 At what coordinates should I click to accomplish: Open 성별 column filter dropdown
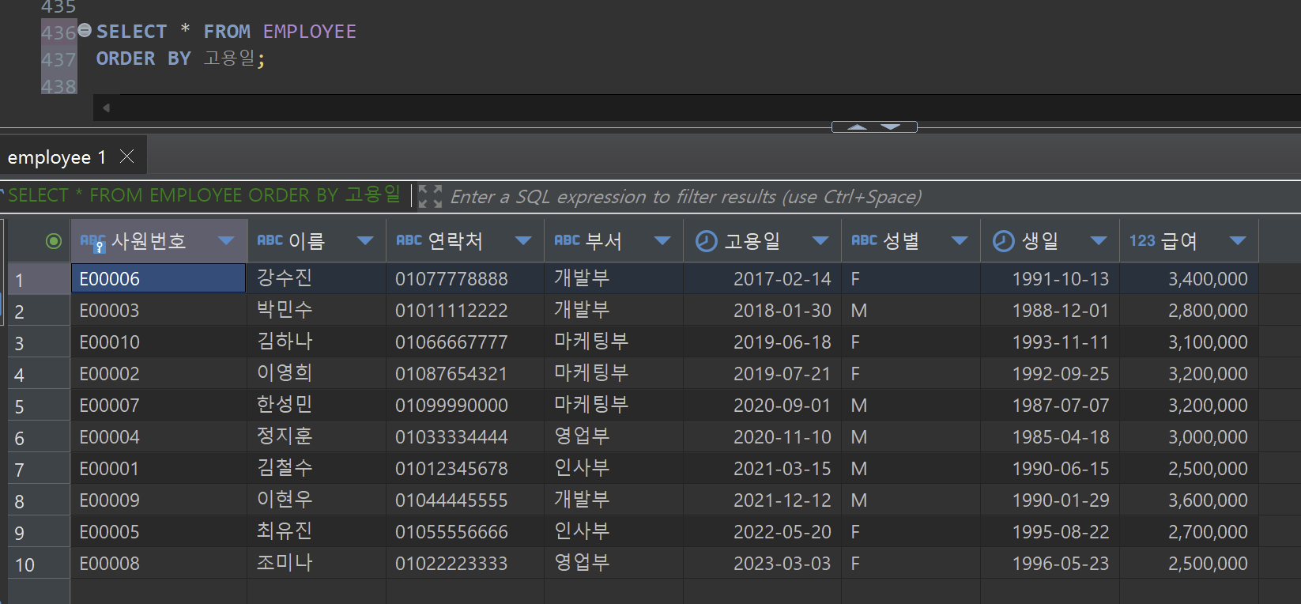tap(960, 241)
